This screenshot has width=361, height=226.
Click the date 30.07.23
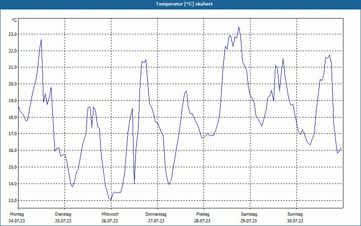pos(295,221)
